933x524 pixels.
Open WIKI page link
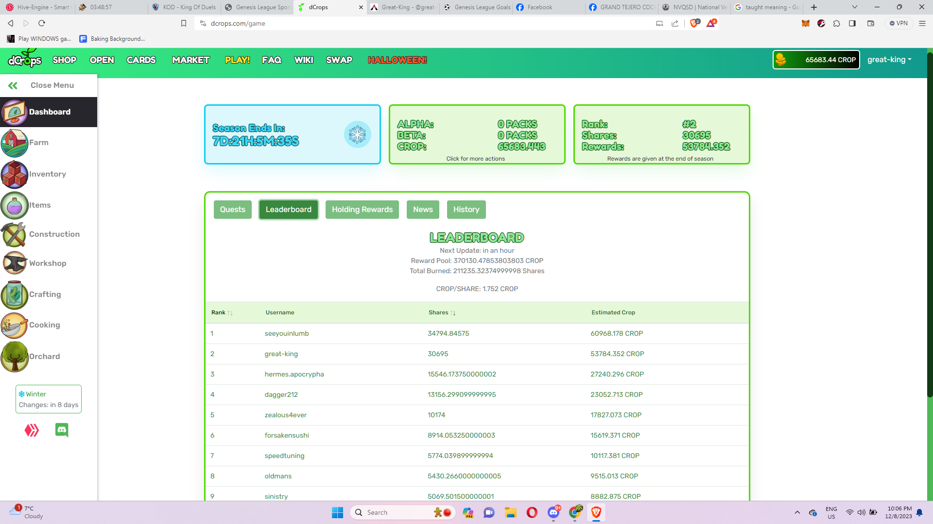(304, 60)
